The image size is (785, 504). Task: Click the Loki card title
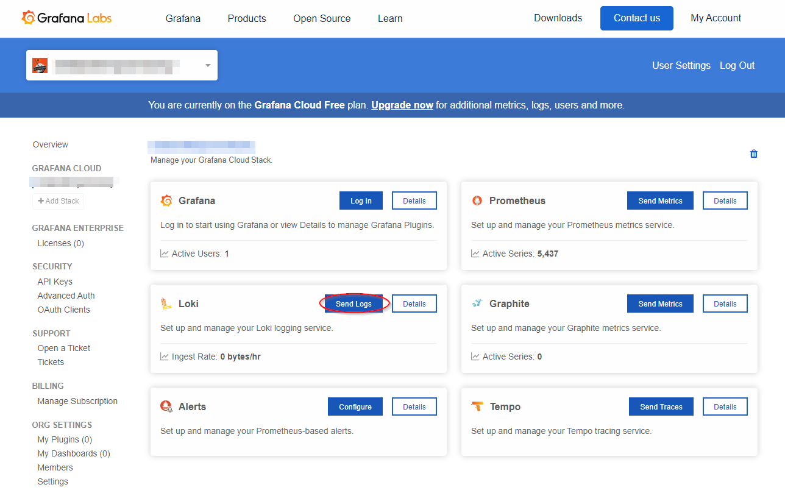tap(188, 303)
